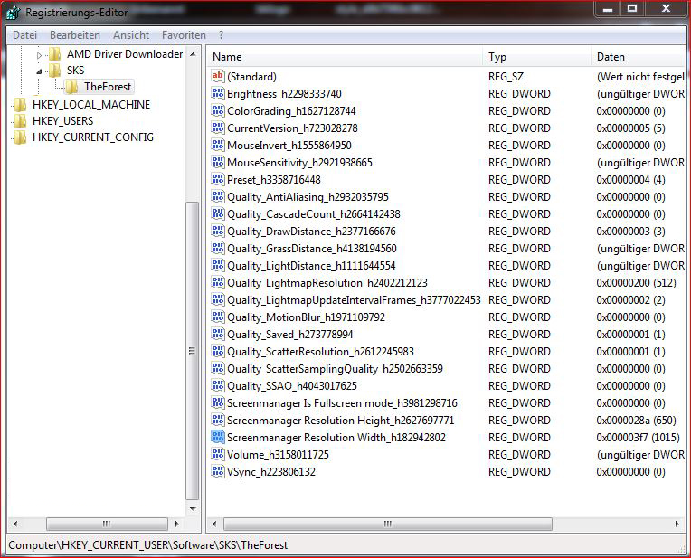Collapse the SKS tree node
This screenshot has width=691, height=558.
pos(39,71)
